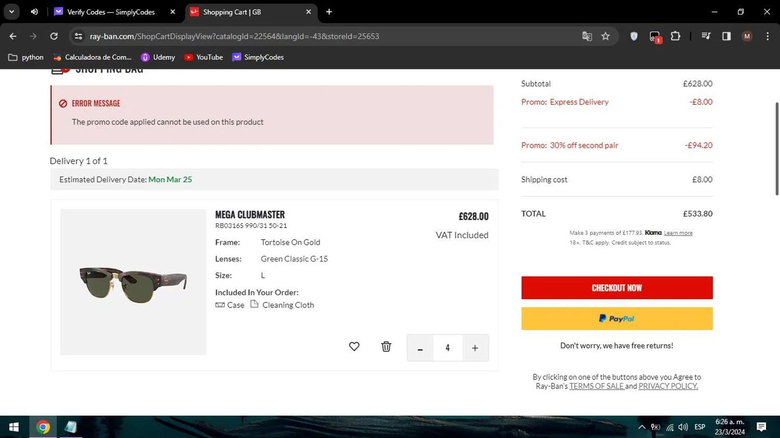Viewport: 780px width, 438px height.
Task: Click product code 'RB0316S 990/31 50-21'
Action: (251, 225)
